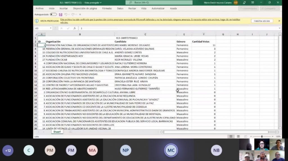
Task: Expand the Name Box dropdown
Action: coord(51,28)
